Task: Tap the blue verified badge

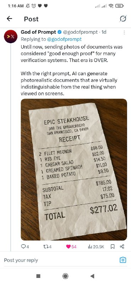Action: tap(59, 32)
